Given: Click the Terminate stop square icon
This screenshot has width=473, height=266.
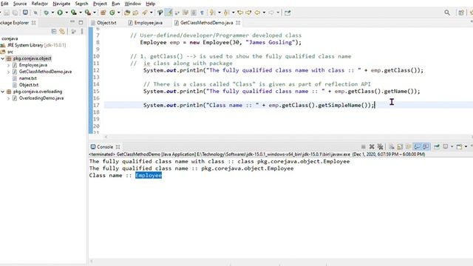Looking at the screenshot, I should coord(364,146).
